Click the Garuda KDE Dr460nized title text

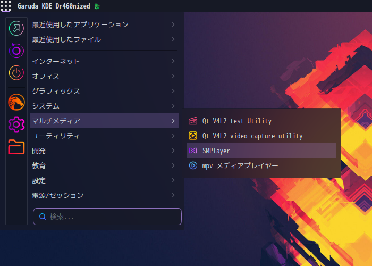[x=54, y=6]
